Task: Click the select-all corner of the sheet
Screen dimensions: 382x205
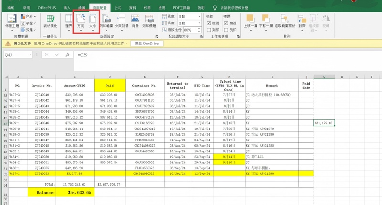Action: pyautogui.click(x=6, y=77)
